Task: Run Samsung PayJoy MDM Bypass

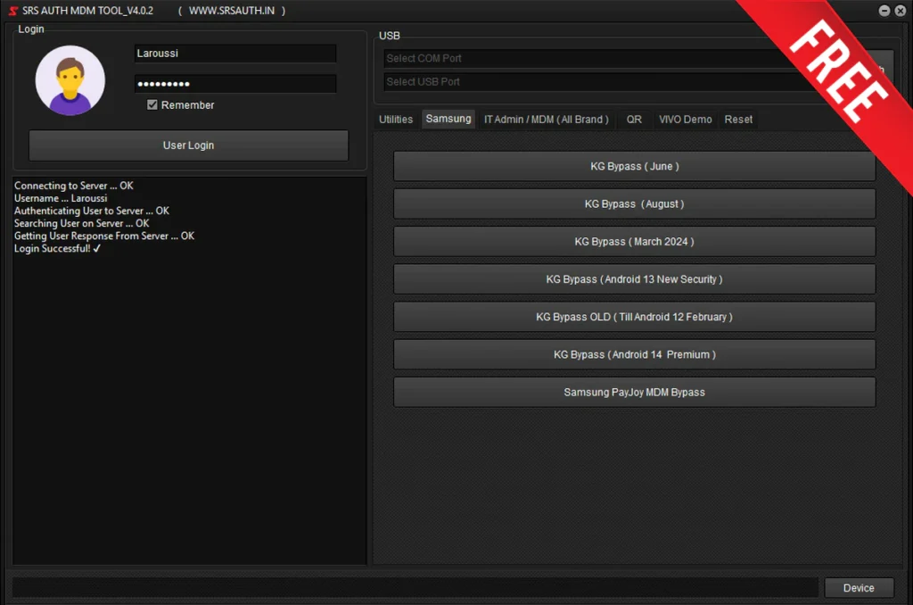Action: 635,393
